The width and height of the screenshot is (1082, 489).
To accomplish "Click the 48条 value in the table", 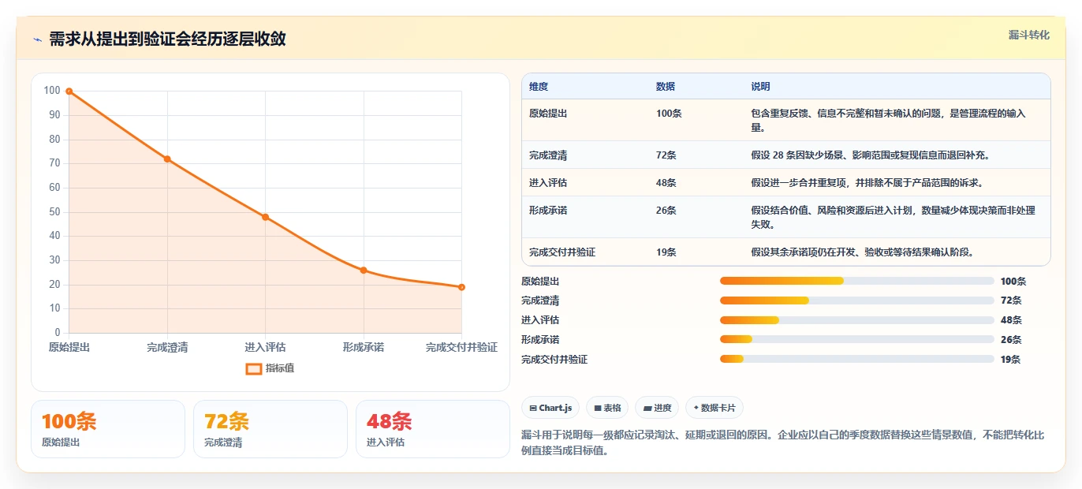I will pos(666,183).
